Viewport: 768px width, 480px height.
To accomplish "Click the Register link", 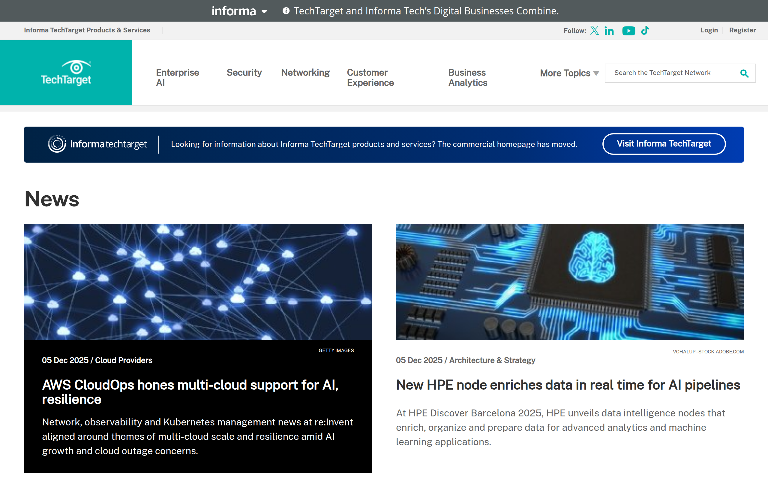I will click(x=742, y=30).
